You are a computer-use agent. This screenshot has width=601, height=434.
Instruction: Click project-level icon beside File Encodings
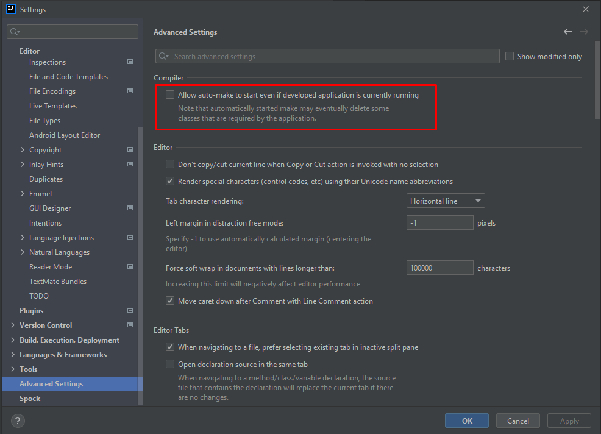(x=130, y=91)
